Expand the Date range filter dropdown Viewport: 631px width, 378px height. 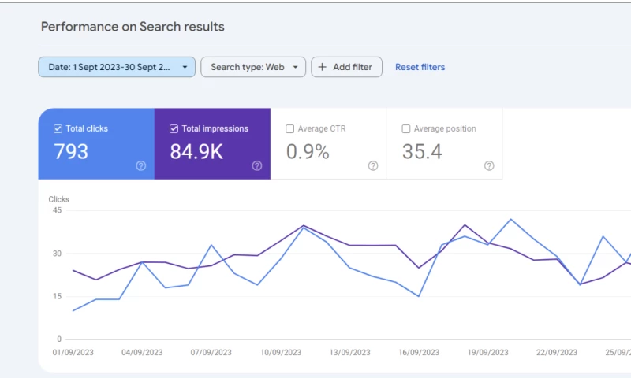[x=117, y=67]
